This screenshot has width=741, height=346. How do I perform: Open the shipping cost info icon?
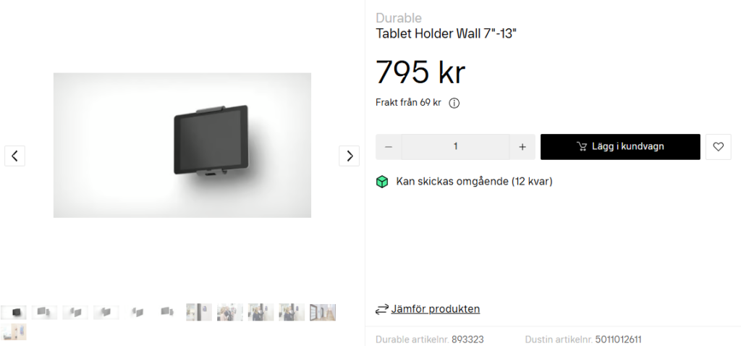[x=454, y=103]
